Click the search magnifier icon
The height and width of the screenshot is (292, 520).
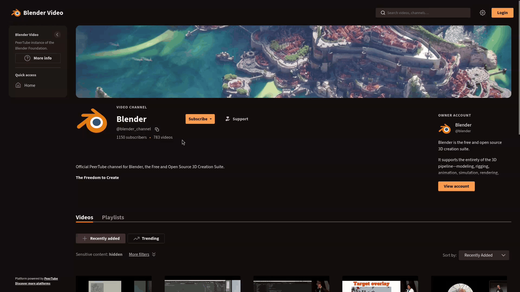[x=383, y=13]
